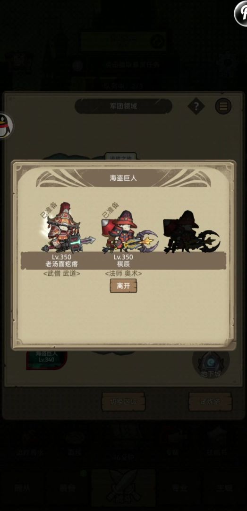Image resolution: width=247 pixels, height=511 pixels.
Task: Open the hamburger list menu icon
Action: 223,106
